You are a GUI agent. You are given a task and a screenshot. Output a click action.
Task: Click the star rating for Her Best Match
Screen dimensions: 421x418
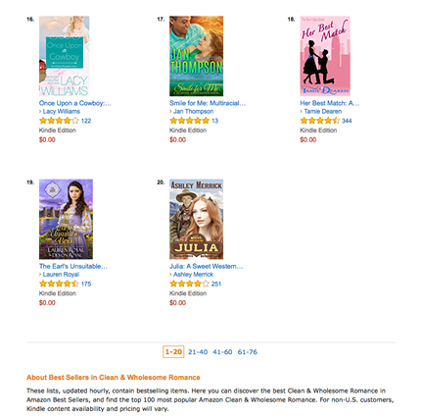click(320, 121)
